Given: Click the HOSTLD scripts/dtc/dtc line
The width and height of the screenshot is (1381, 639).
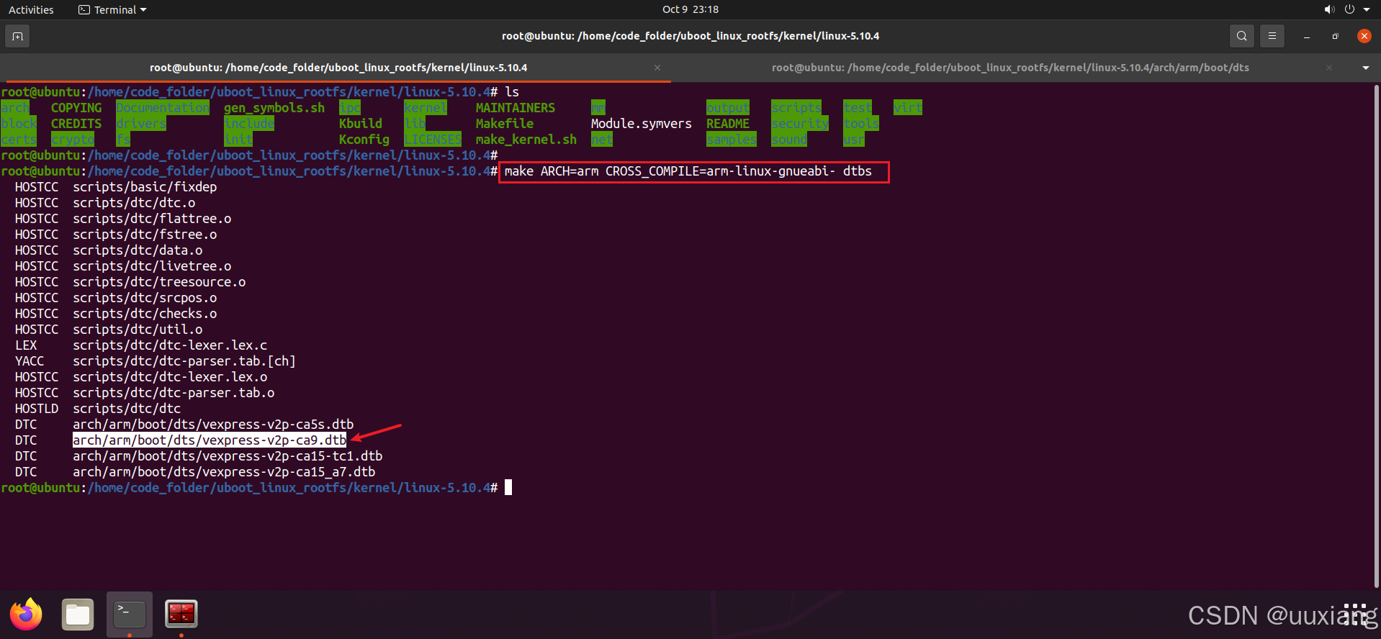Looking at the screenshot, I should 98,409.
